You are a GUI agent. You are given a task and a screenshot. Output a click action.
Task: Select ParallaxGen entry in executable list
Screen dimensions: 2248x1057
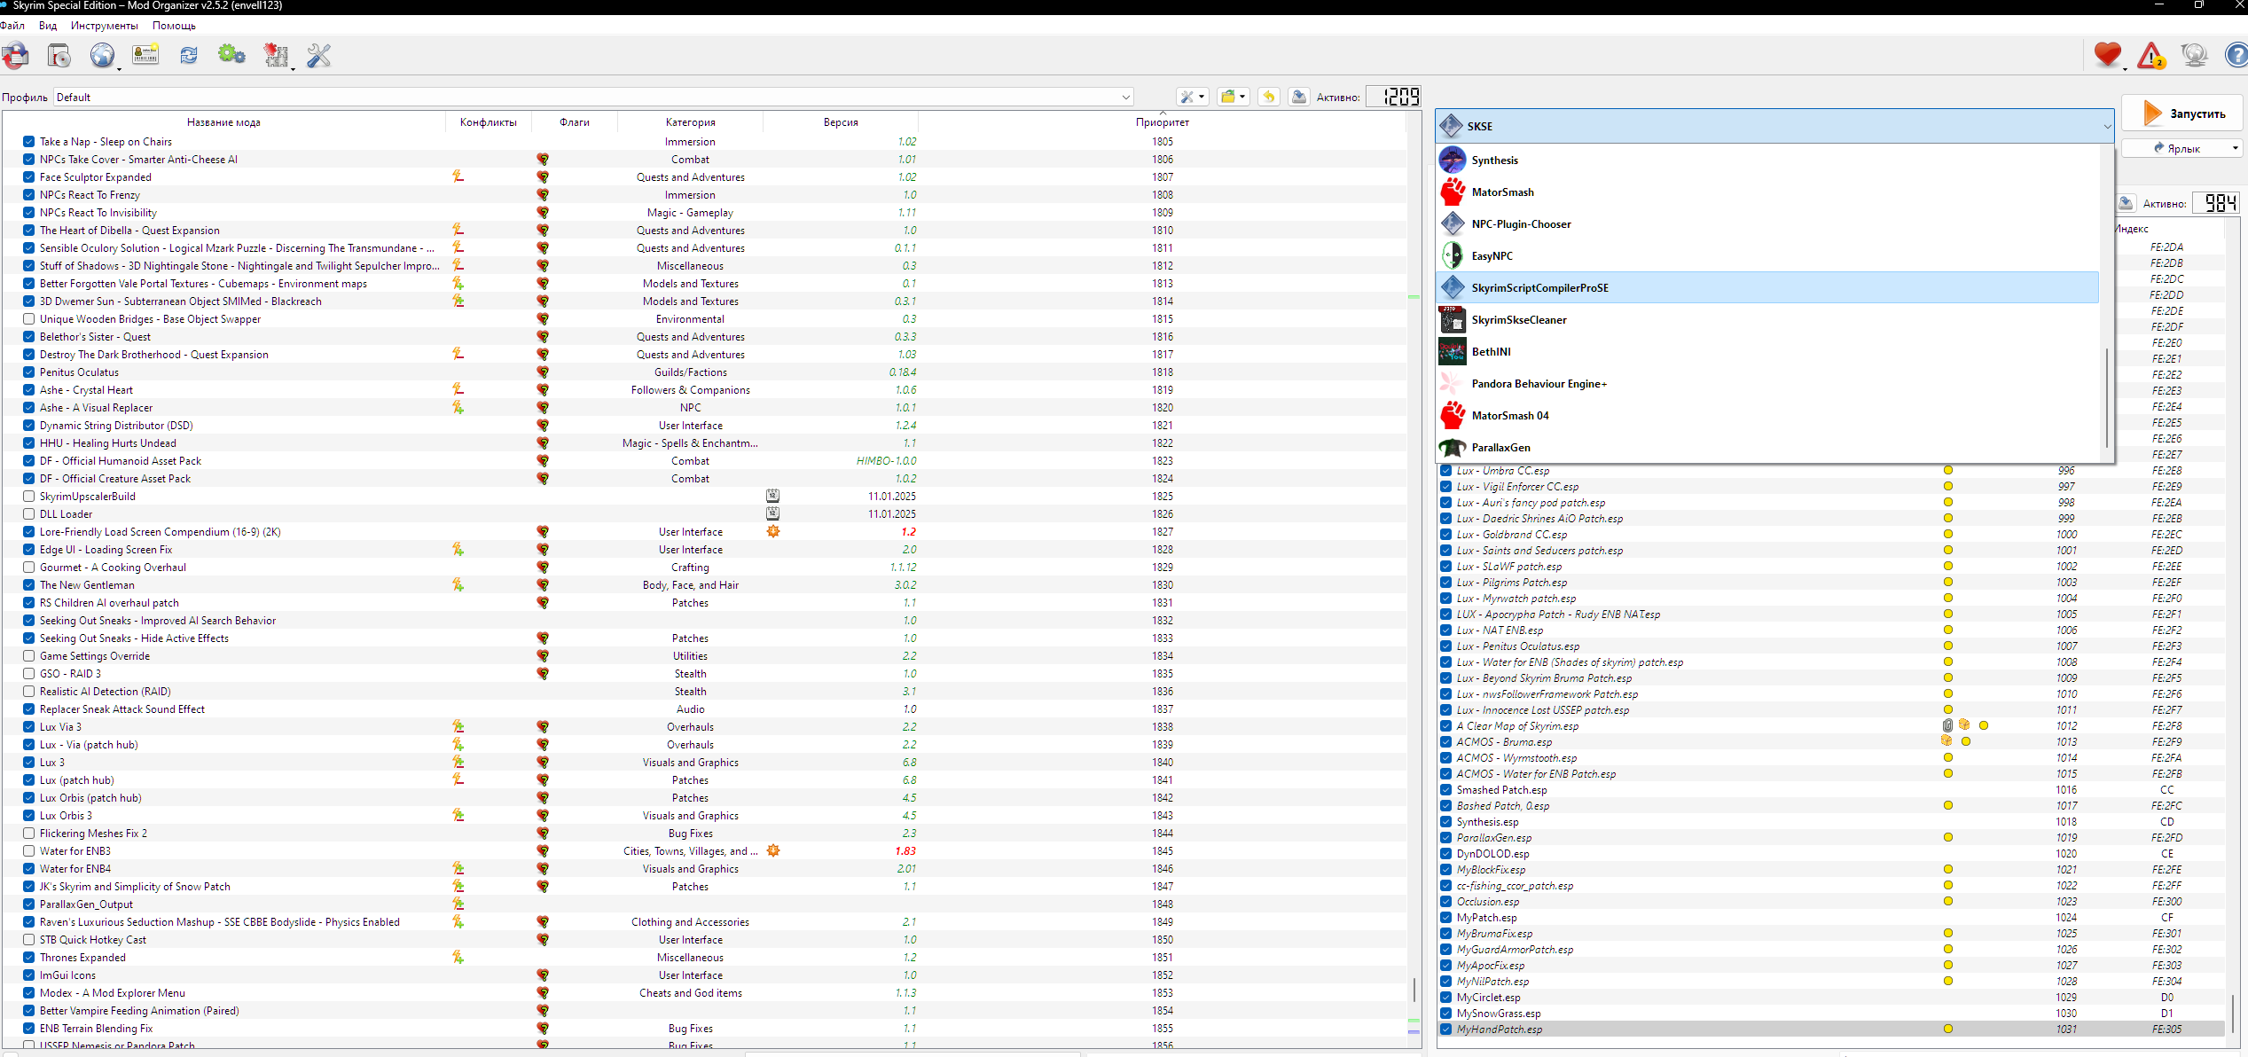[x=1767, y=448]
